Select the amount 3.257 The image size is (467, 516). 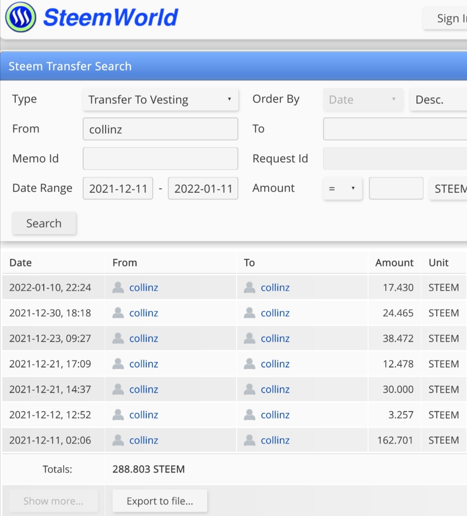point(401,415)
